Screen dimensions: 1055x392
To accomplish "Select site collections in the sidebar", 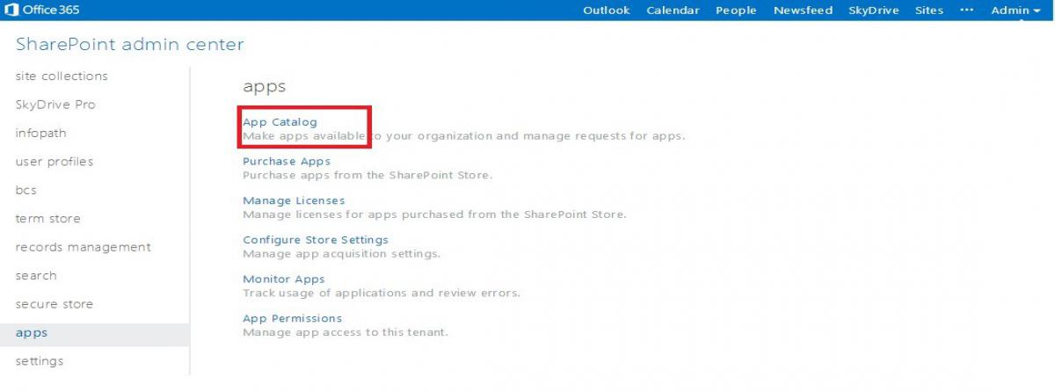I will coord(62,76).
